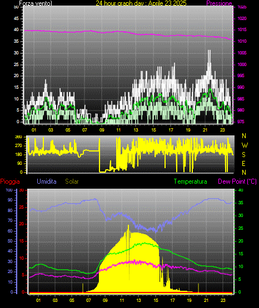Click the '1000' pressure axis value
The width and height of the screenshot is (259, 308).
click(242, 64)
